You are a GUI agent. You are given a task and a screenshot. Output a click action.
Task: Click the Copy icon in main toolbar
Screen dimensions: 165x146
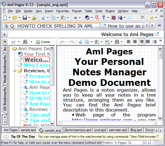53,18
